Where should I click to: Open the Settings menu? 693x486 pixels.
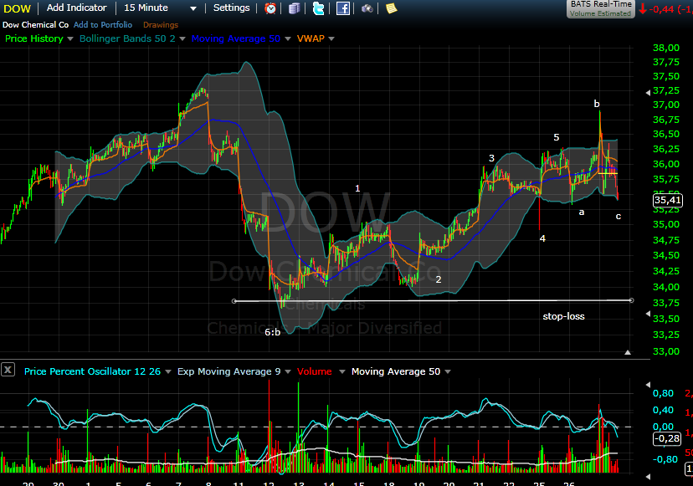tap(231, 8)
